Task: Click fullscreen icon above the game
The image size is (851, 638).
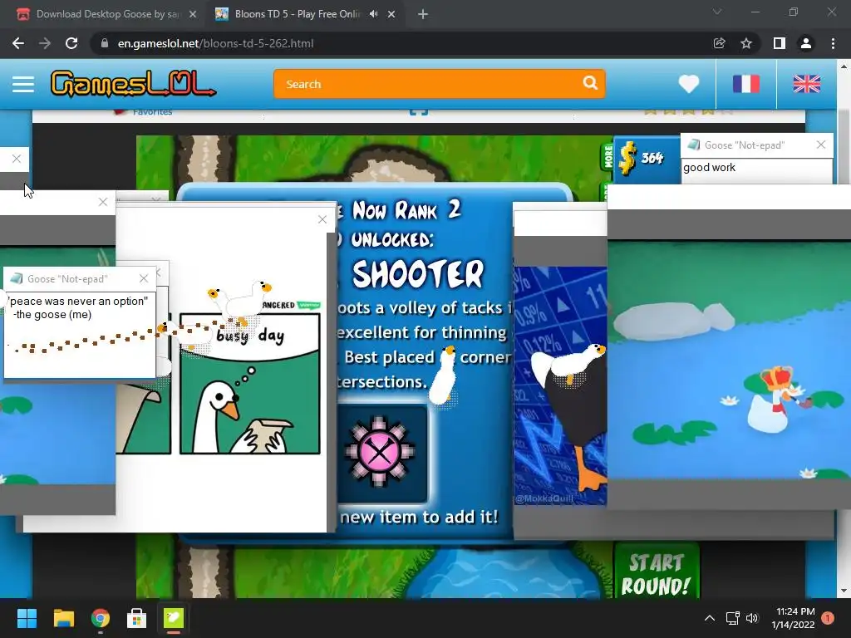Action: pos(419,111)
